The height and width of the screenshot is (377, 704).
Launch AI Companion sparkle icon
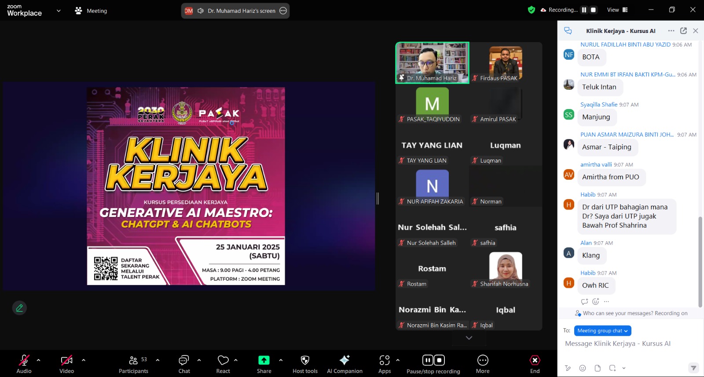pos(345,360)
